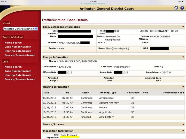Go to Civil Hearing Date Search

[18, 75]
